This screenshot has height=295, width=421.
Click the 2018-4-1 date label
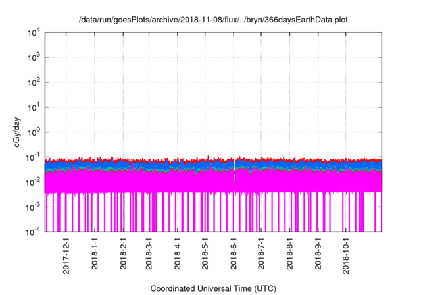click(x=177, y=254)
